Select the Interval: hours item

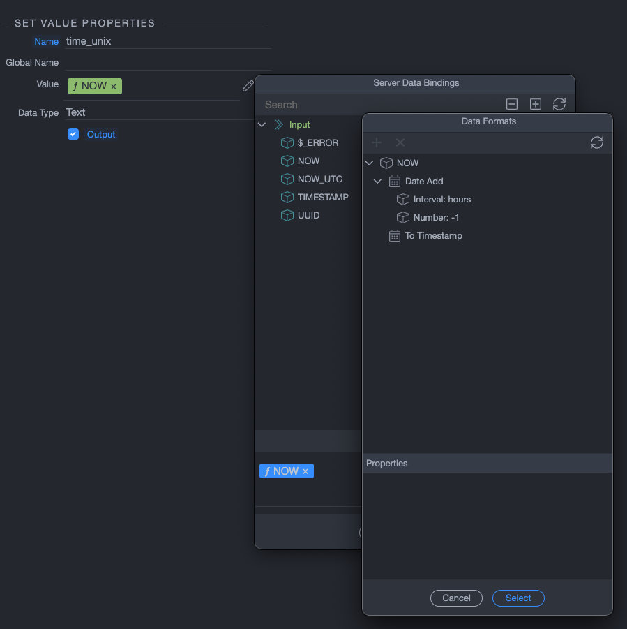[441, 200]
